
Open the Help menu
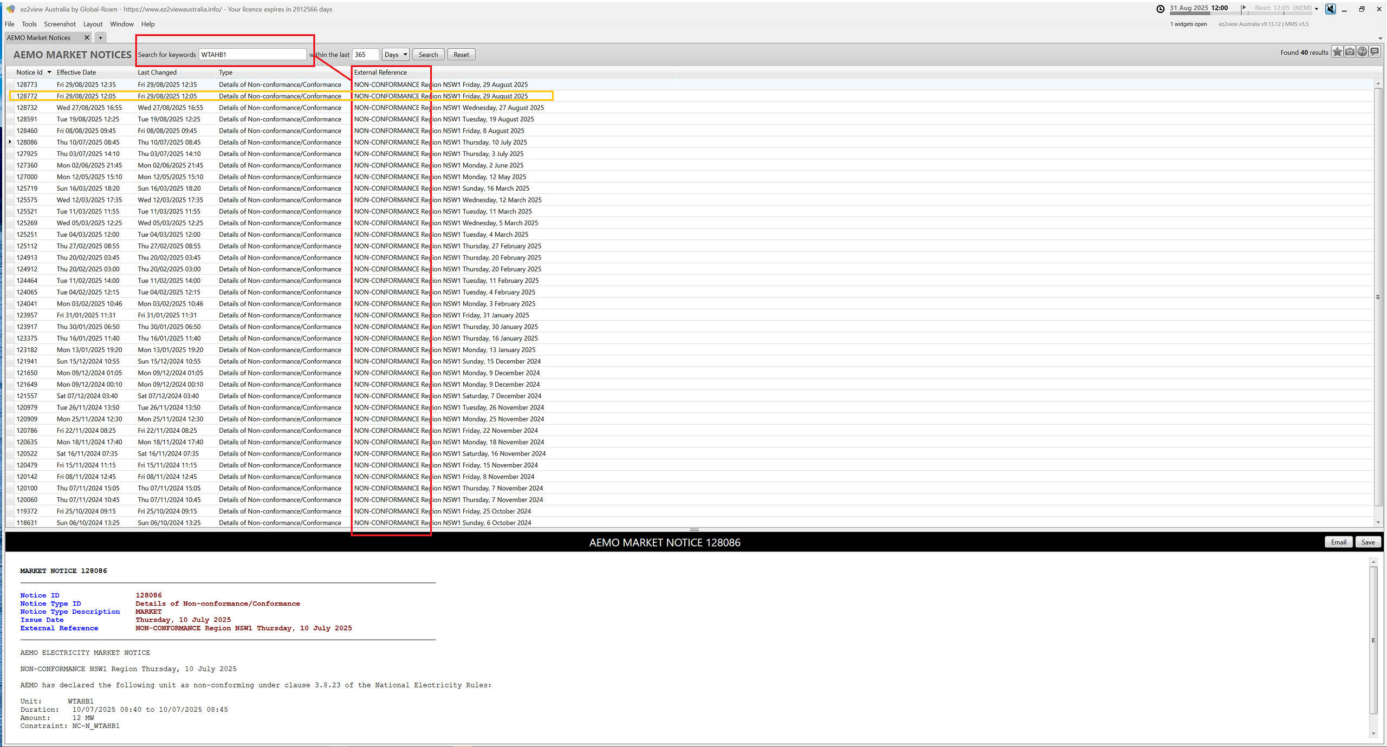(x=148, y=24)
